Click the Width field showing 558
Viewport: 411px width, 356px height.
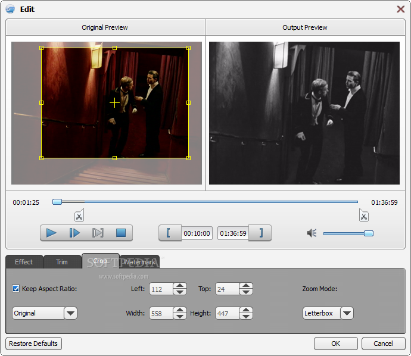point(161,313)
